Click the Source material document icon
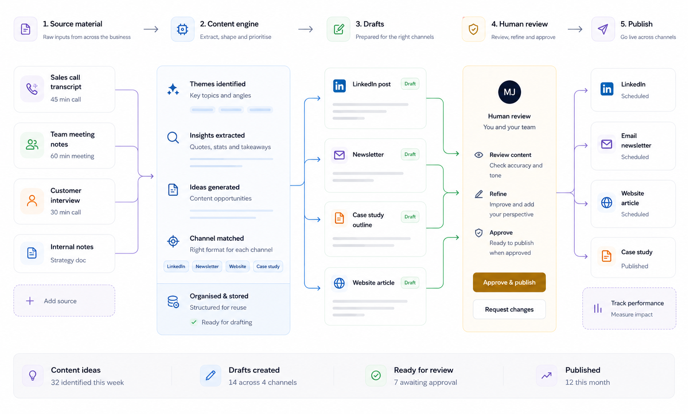 (26, 29)
